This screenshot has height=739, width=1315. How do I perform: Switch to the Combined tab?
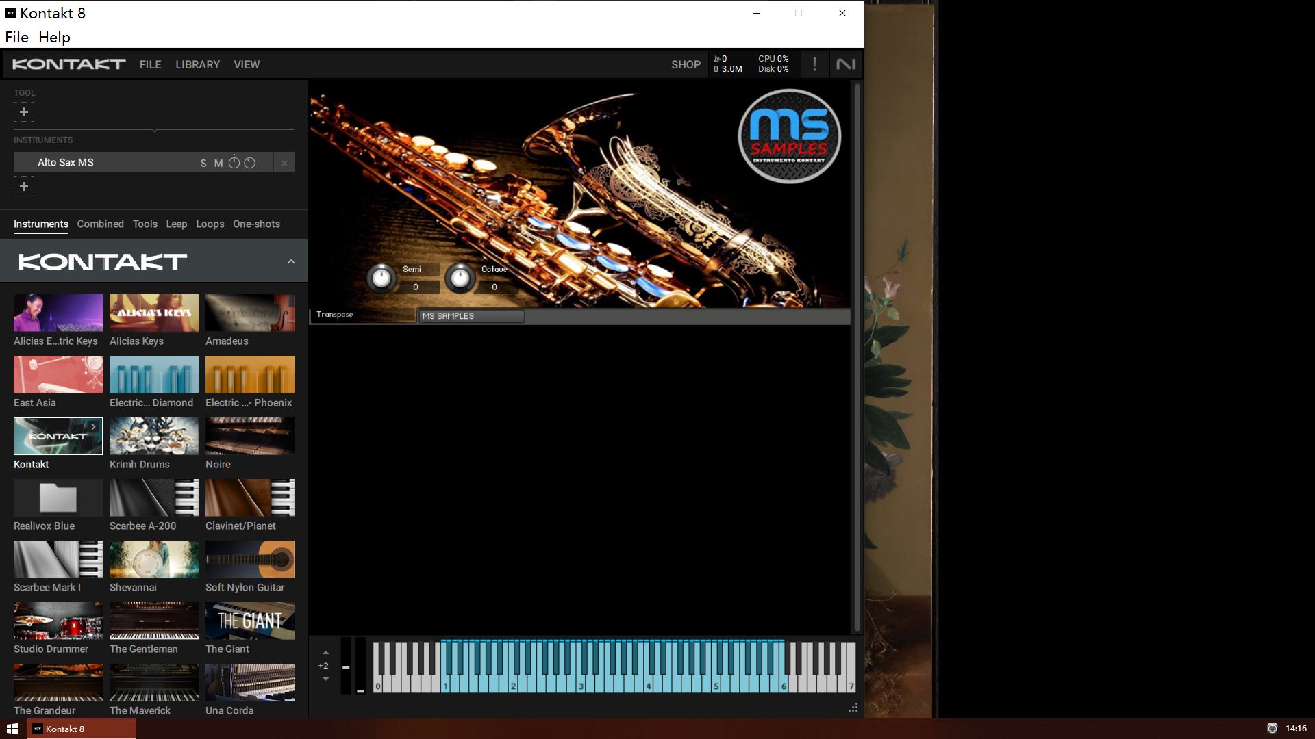(100, 224)
